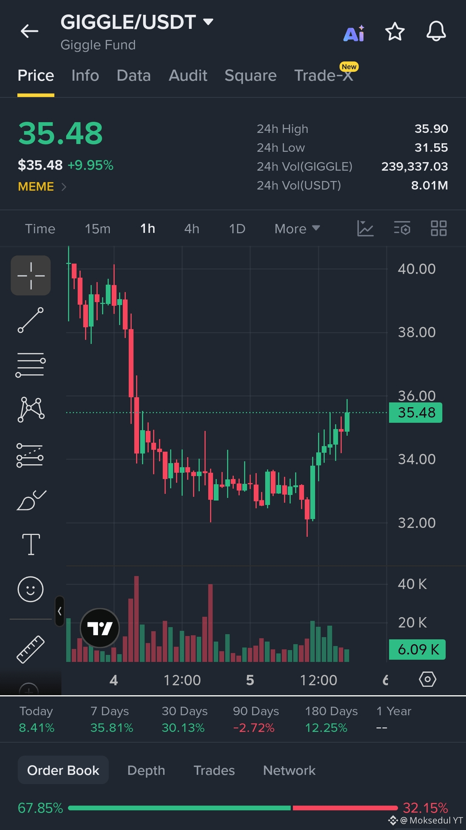Viewport: 466px width, 830px height.
Task: Open the AI analysis icon
Action: click(354, 33)
